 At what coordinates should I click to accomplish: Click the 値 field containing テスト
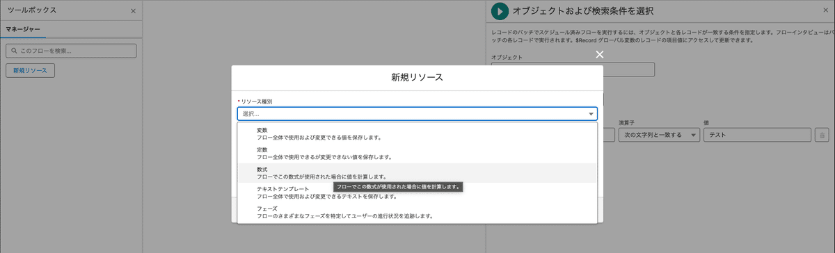(x=757, y=136)
